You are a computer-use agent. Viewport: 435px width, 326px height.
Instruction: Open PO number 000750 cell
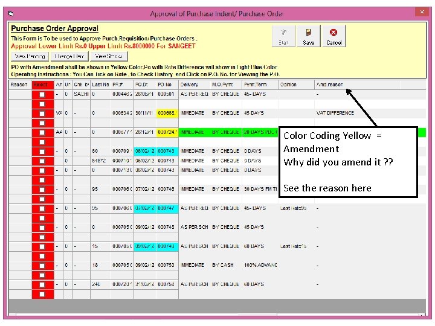(167, 265)
